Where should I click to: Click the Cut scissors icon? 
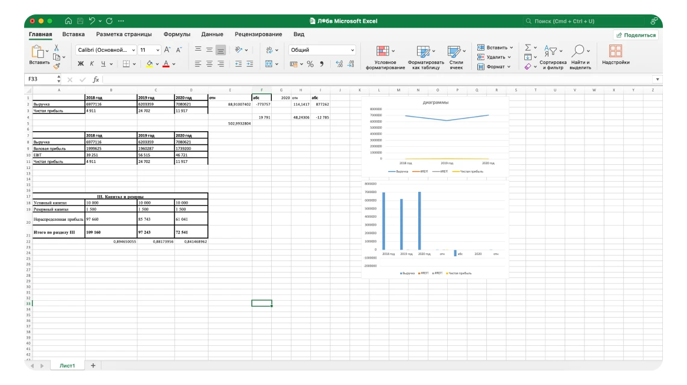tap(57, 48)
